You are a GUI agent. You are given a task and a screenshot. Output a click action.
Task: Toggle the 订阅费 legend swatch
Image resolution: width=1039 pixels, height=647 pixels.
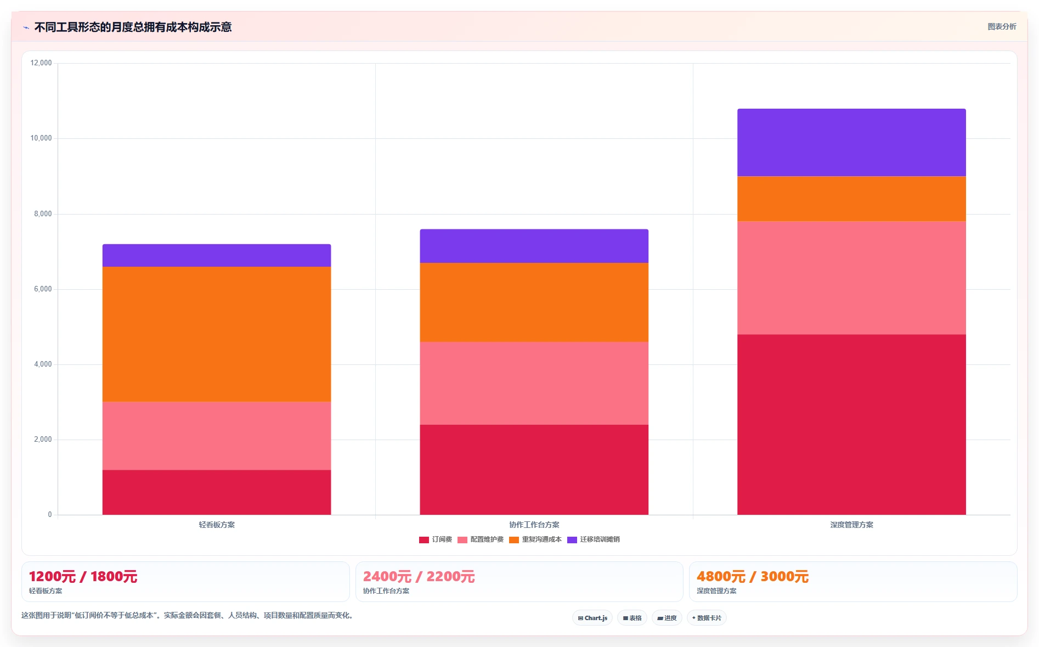click(423, 540)
